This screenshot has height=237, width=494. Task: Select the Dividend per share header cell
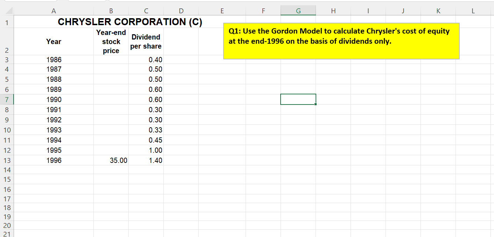(146, 41)
